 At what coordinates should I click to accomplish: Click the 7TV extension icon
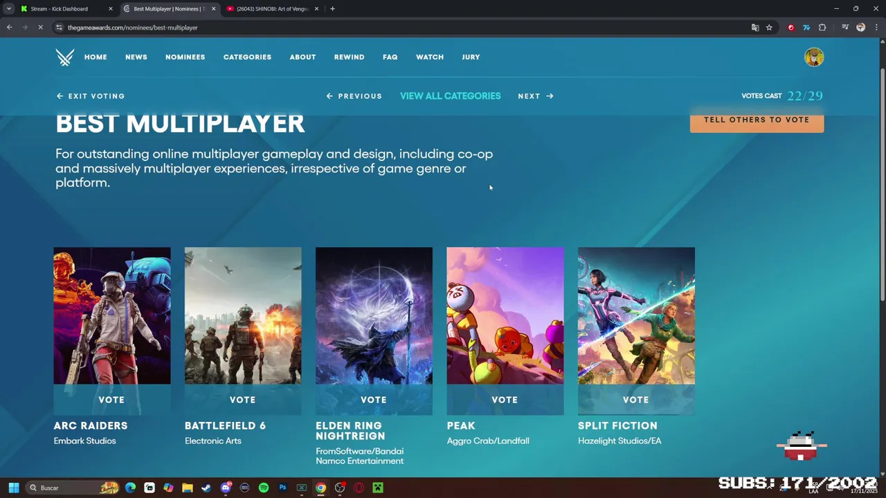pos(806,28)
